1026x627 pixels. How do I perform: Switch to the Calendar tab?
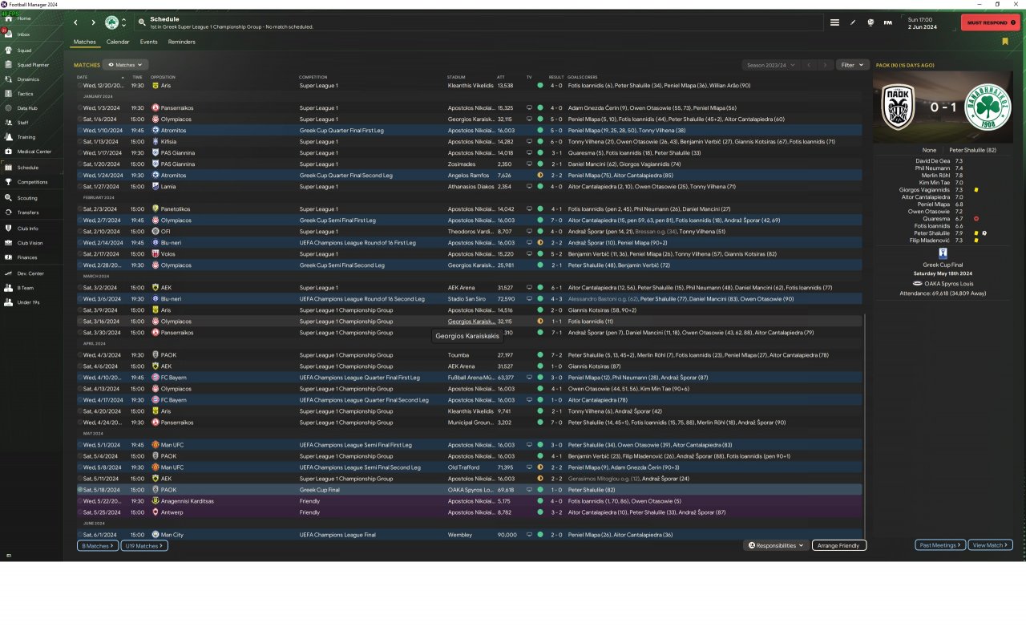118,42
